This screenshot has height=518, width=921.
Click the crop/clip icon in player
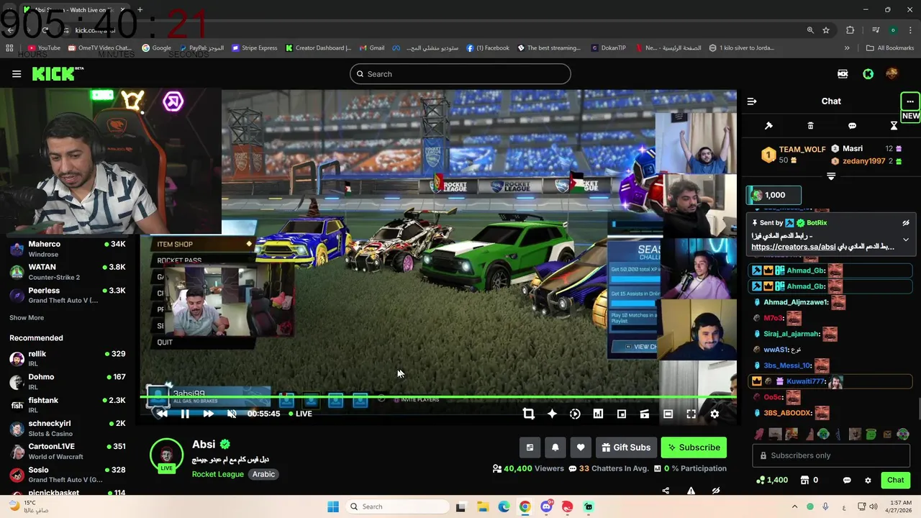[x=529, y=414]
